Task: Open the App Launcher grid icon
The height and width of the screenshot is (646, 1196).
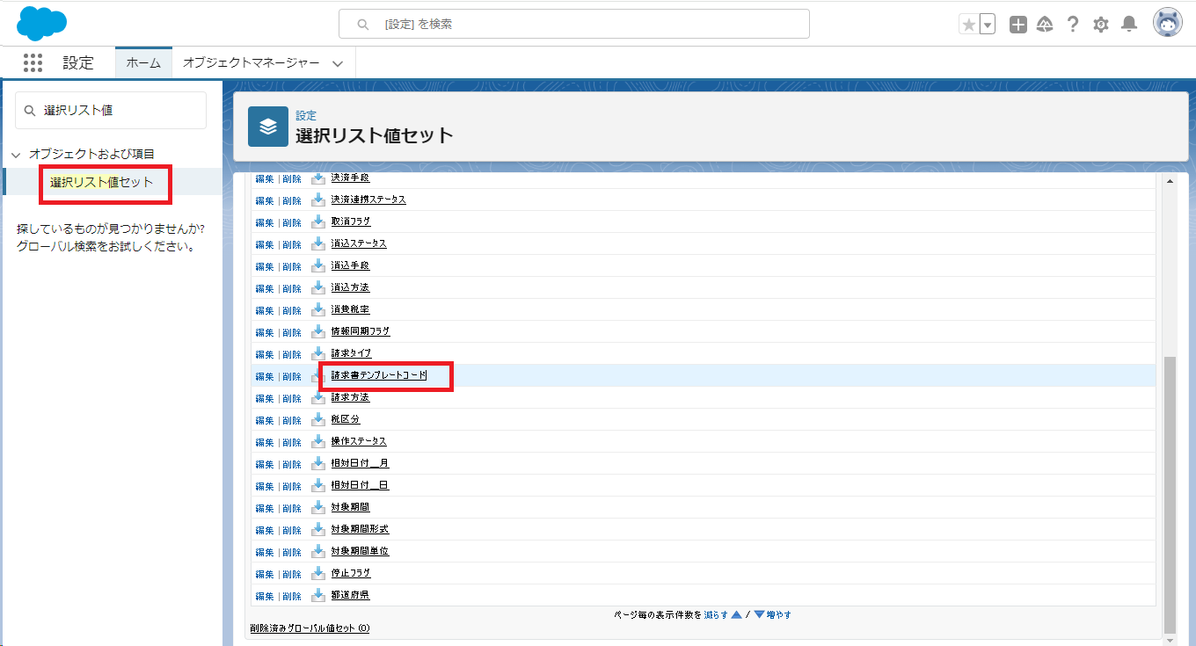Action: (x=33, y=62)
